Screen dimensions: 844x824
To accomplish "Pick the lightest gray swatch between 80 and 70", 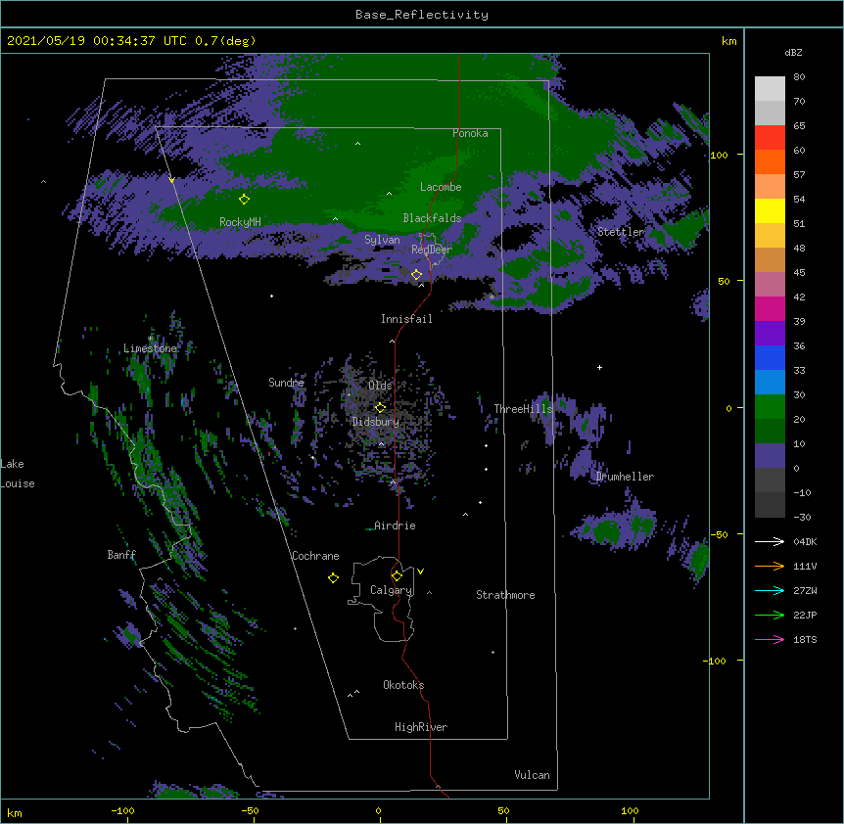I will pyautogui.click(x=770, y=89).
